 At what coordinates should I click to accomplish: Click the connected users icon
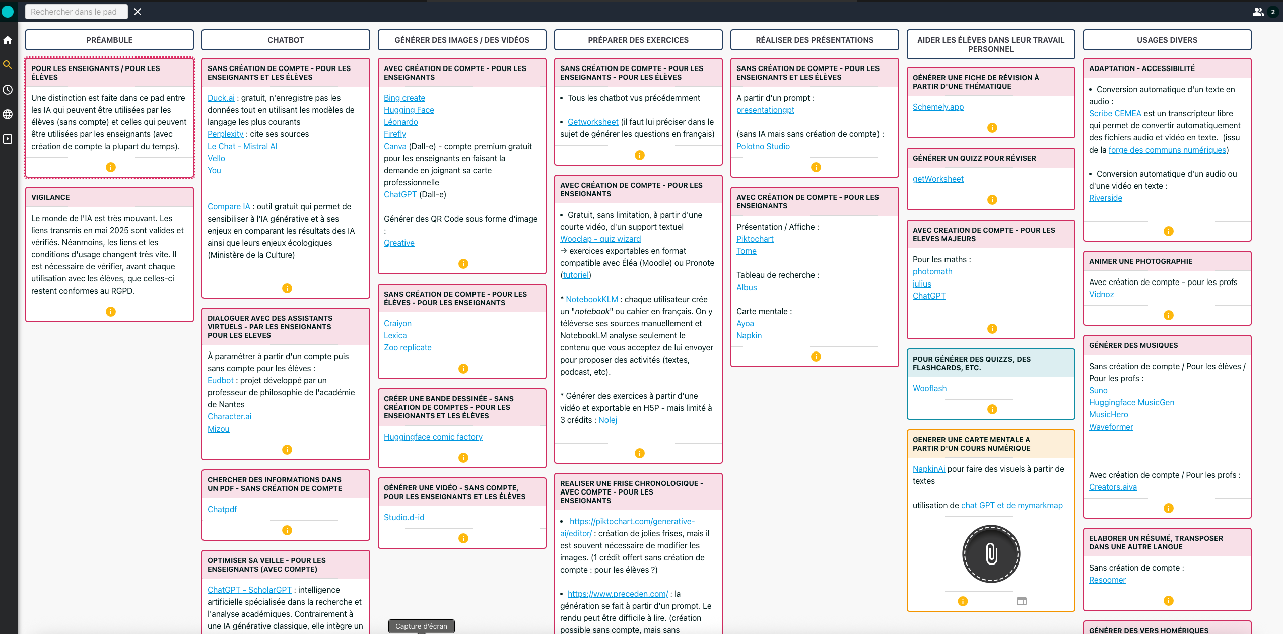tap(1258, 12)
